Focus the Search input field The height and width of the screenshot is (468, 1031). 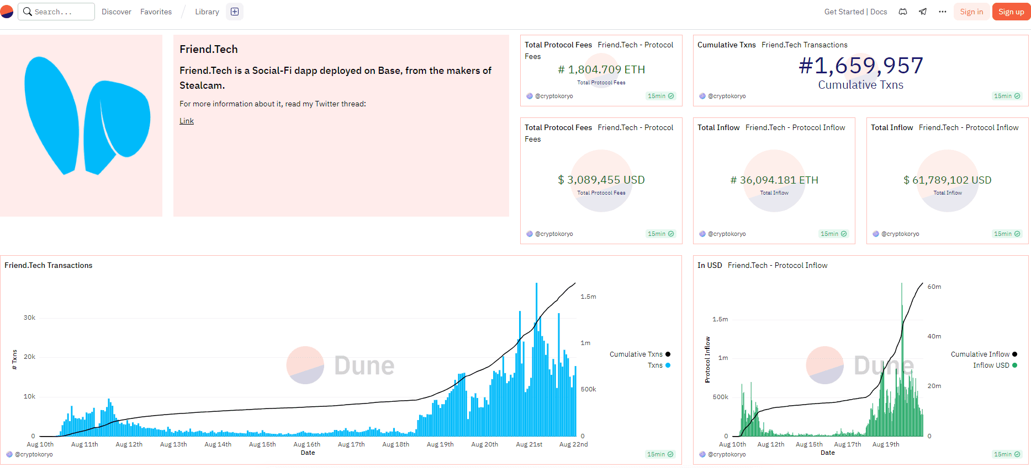[x=62, y=12]
